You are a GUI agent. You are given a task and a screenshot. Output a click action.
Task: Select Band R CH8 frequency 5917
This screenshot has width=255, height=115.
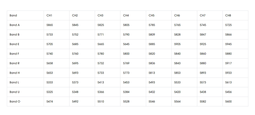[228, 63]
